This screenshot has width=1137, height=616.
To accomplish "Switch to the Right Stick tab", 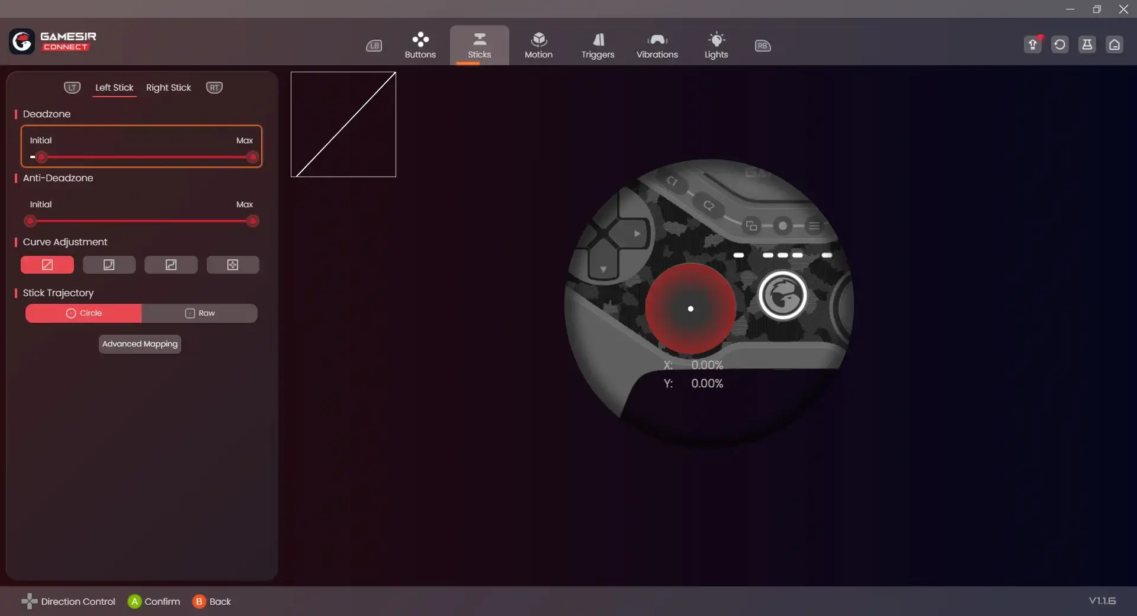I will click(168, 88).
